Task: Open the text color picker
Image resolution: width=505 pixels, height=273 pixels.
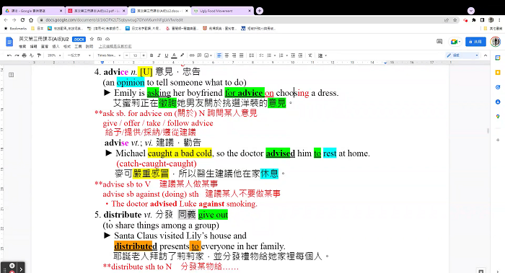Action: click(175, 55)
